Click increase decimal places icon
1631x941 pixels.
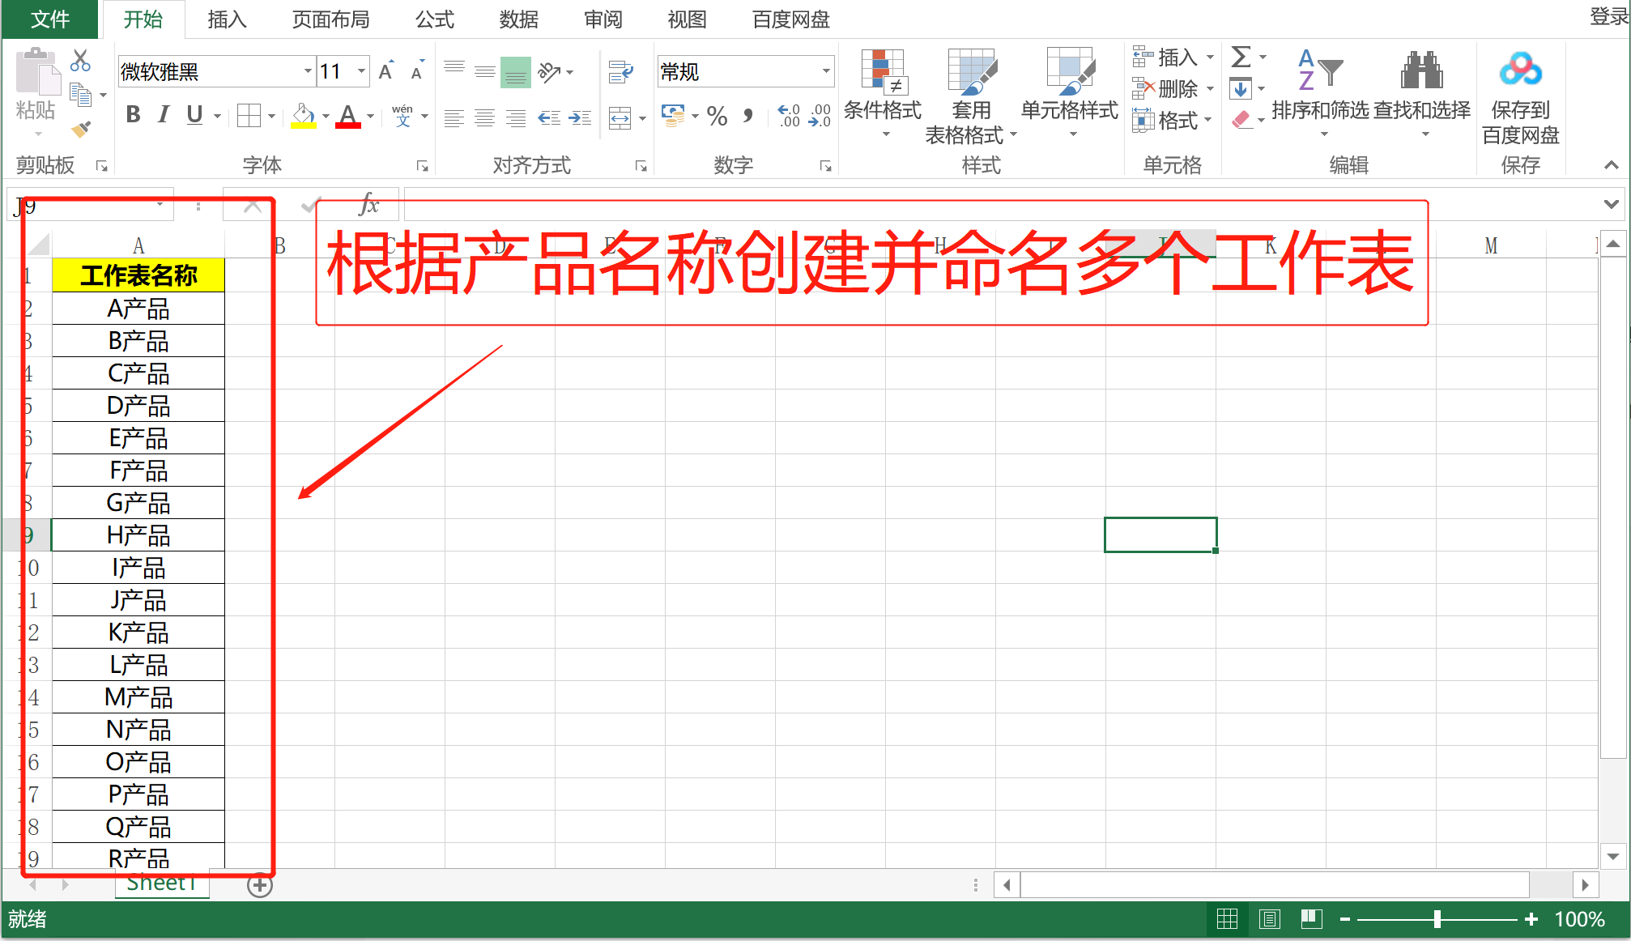coord(789,116)
